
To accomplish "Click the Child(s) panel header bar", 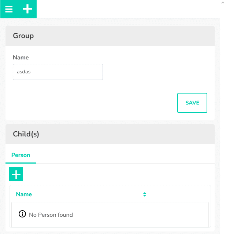I will [110, 134].
